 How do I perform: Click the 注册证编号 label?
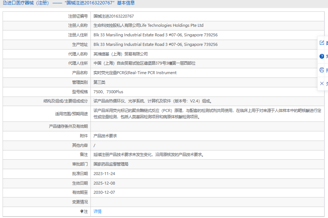(78, 16)
